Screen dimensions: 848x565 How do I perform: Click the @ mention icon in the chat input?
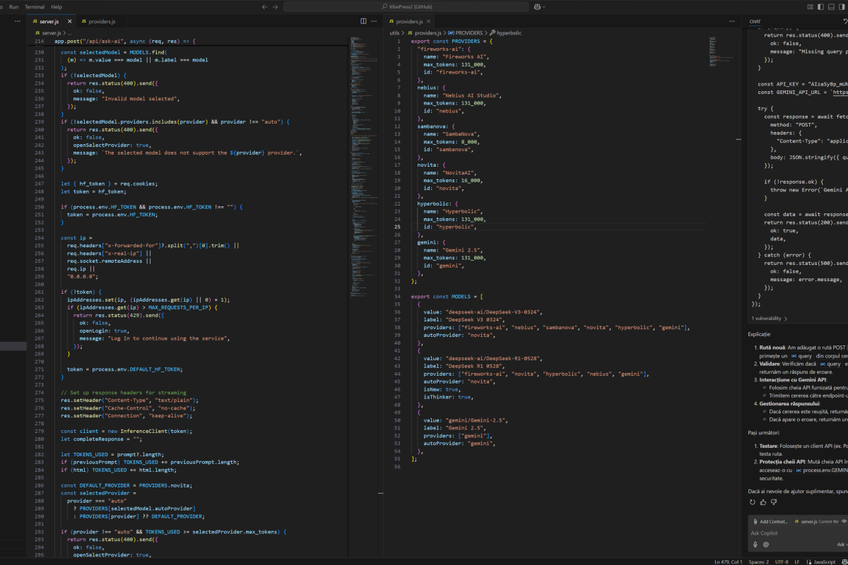(766, 545)
